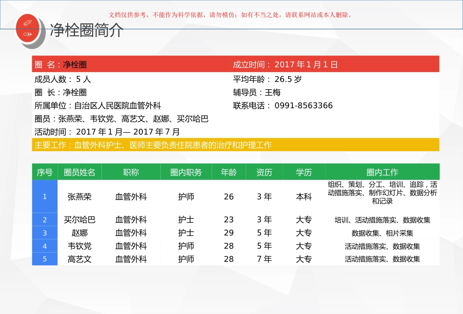Select the name cell 赵娜 in table
Screen dimensions: 463x314
[x=79, y=233]
